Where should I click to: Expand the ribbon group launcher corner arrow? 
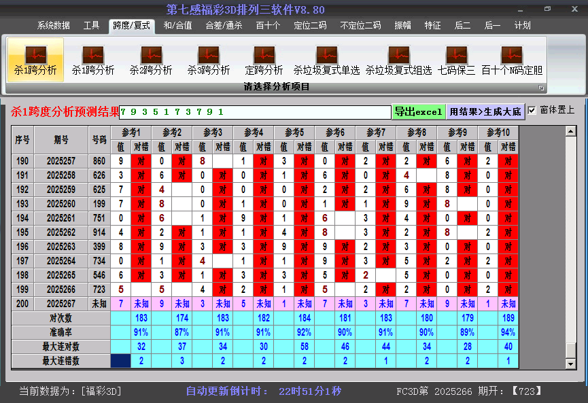click(541, 88)
